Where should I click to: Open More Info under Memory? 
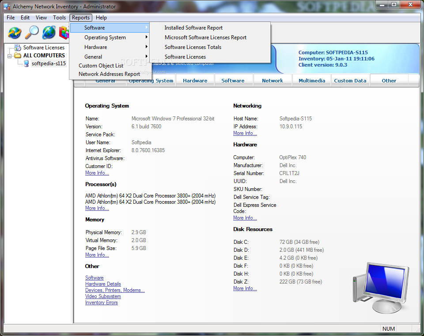[x=97, y=255]
